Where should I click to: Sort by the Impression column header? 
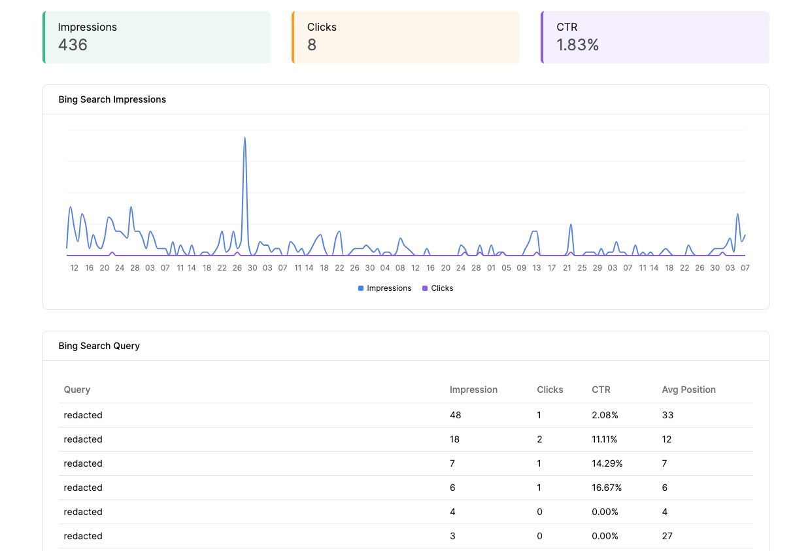coord(473,390)
